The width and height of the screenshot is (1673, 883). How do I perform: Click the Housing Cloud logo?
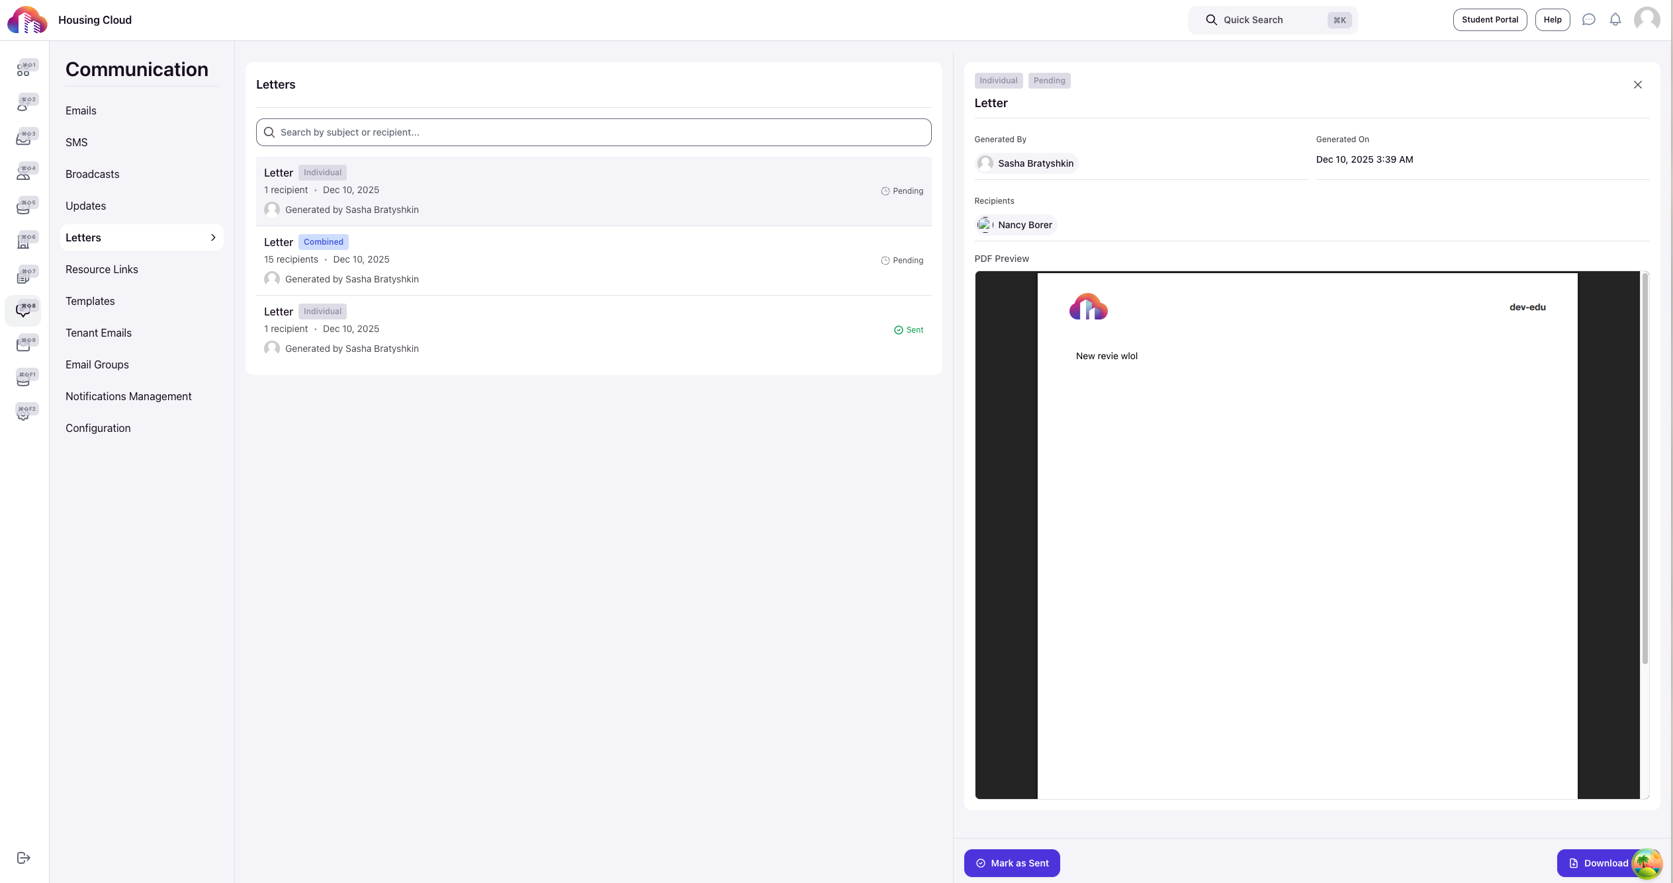27,20
